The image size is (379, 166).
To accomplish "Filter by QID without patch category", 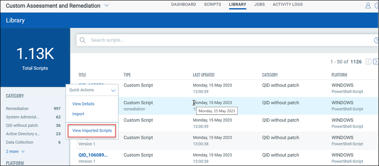I will click(22, 126).
